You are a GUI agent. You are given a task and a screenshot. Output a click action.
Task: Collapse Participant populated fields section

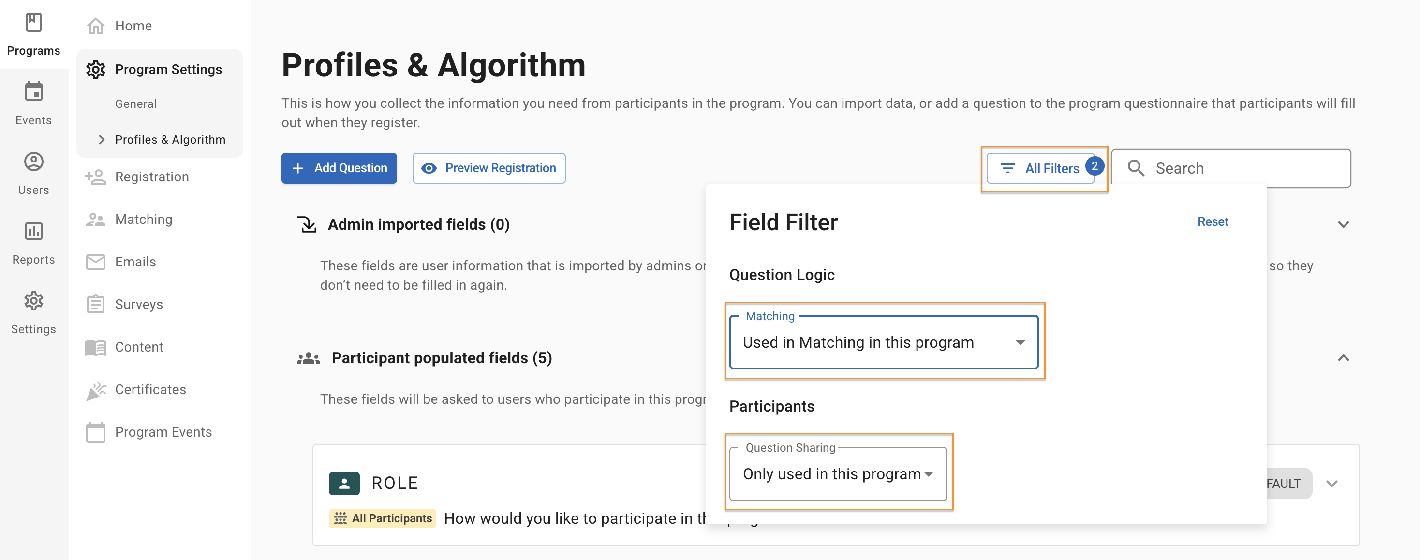click(1343, 358)
